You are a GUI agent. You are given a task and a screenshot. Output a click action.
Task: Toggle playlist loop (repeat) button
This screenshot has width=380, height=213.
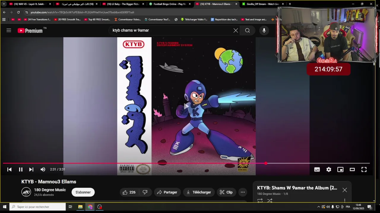[x=260, y=200]
